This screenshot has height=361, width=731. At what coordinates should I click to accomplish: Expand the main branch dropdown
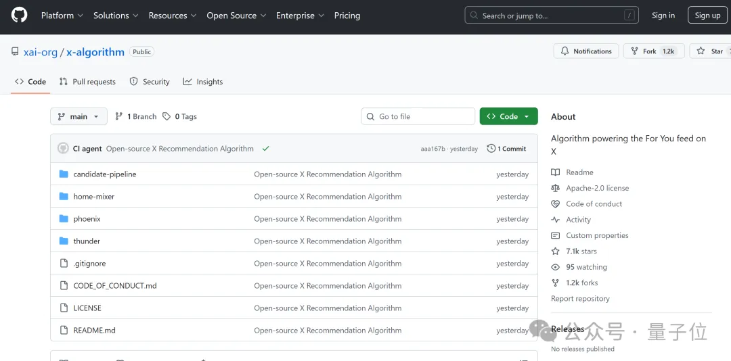coord(79,116)
